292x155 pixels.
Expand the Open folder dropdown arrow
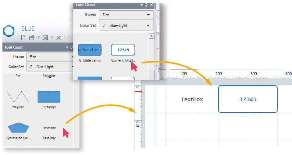click(38, 38)
